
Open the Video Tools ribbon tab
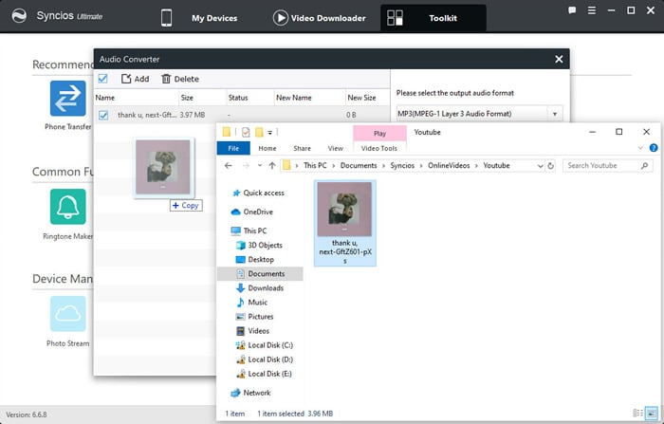[x=379, y=148]
